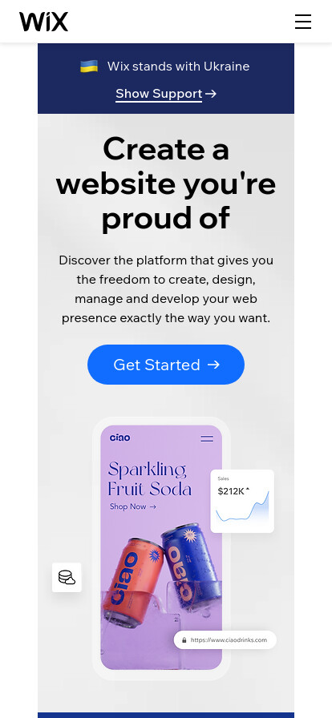Click the Wix stands with Ukraine text
Image resolution: width=332 pixels, height=718 pixels.
(178, 67)
